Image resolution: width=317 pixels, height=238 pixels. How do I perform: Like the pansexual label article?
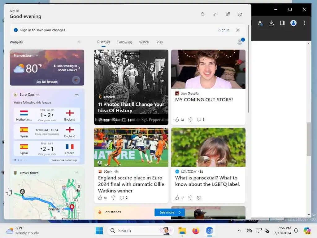(177, 198)
